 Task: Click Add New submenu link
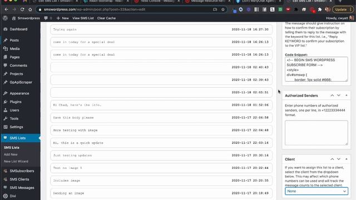(x=11, y=154)
